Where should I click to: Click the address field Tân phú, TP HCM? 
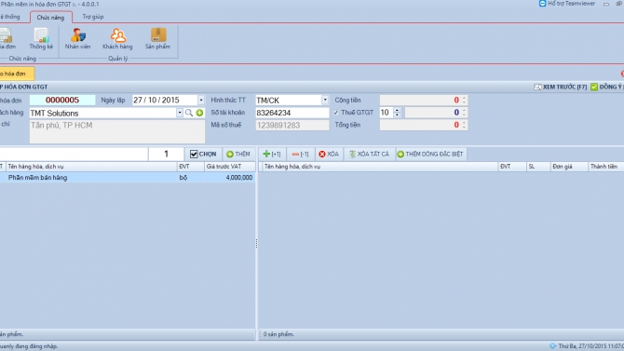pos(117,131)
